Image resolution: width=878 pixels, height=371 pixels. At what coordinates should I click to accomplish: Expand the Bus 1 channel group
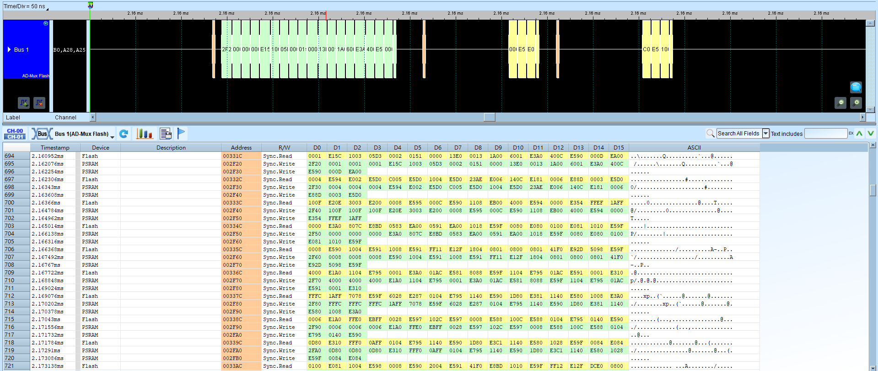coord(9,49)
